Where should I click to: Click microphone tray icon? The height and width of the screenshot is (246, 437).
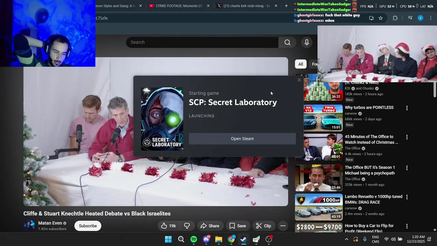[365, 239]
